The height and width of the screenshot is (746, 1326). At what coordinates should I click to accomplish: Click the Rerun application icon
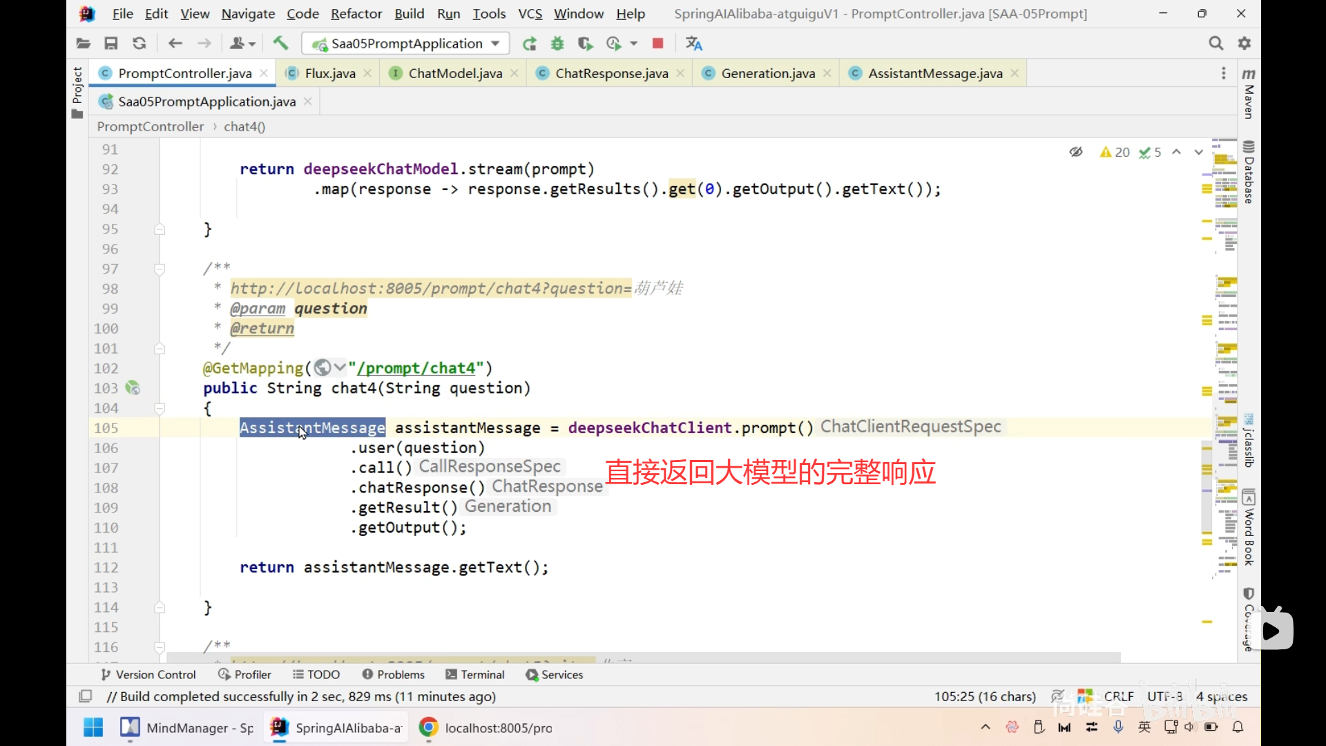click(530, 44)
